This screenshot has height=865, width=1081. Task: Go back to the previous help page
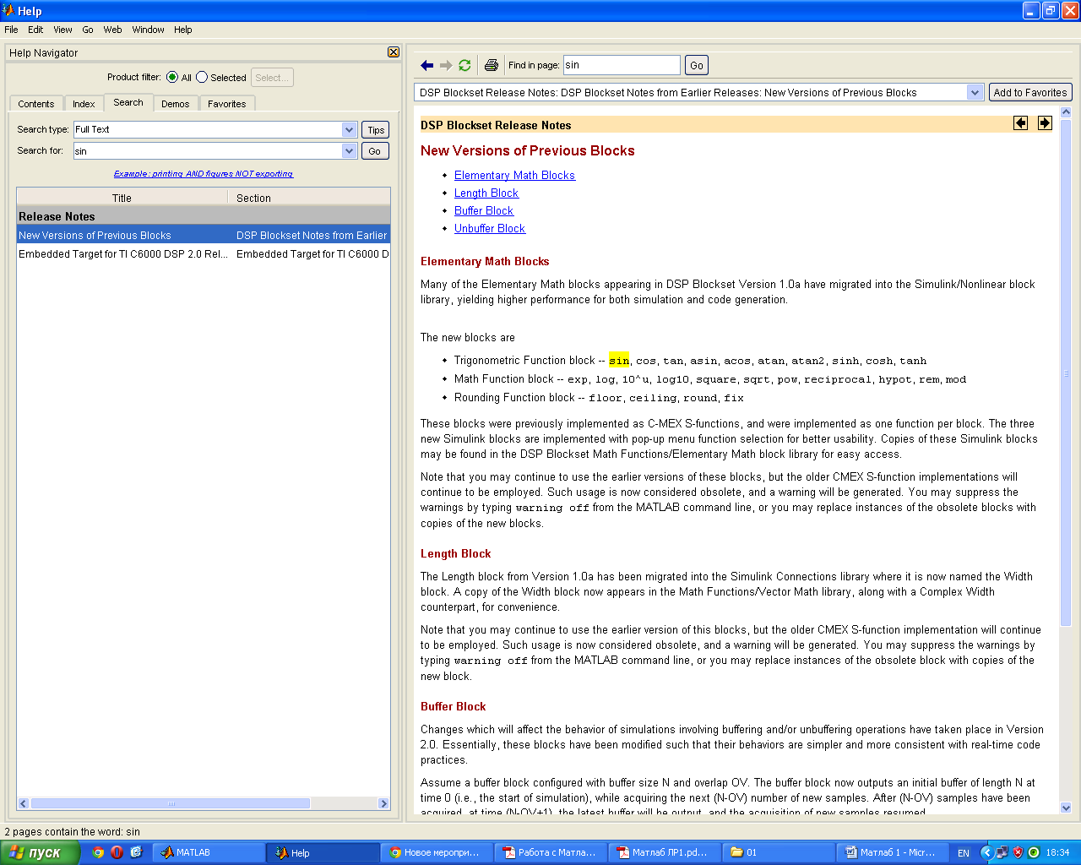(426, 65)
